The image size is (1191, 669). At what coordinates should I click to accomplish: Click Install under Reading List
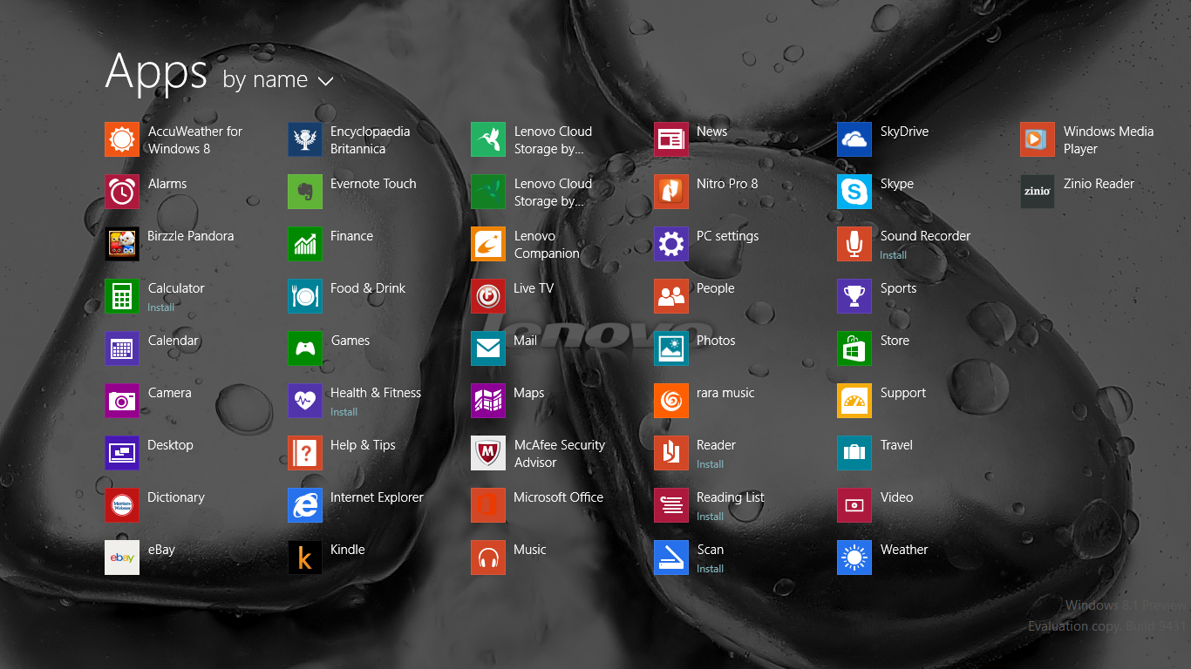pos(711,517)
